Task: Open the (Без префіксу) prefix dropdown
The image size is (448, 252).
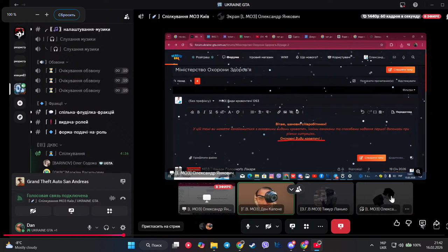Action: point(201,101)
